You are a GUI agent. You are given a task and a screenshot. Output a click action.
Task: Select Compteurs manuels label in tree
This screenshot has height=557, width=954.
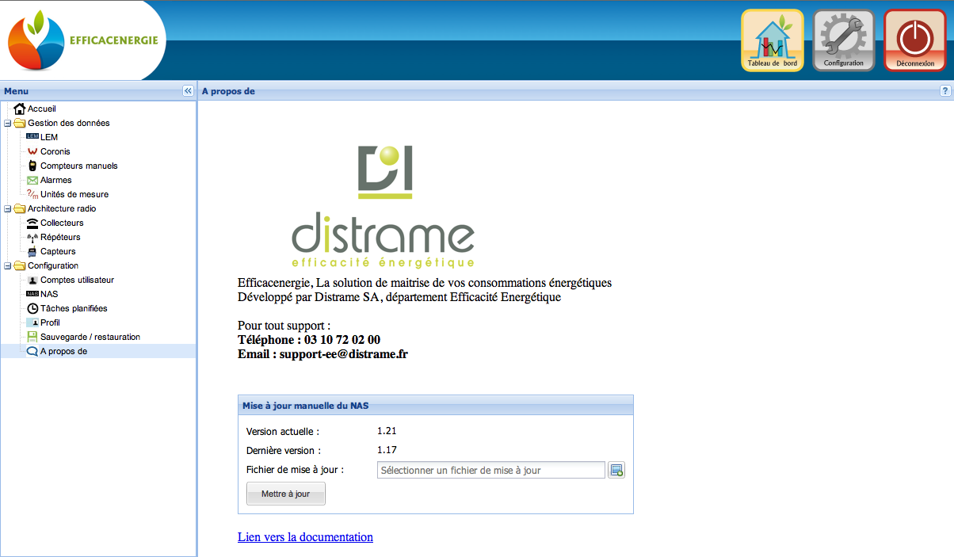[79, 166]
